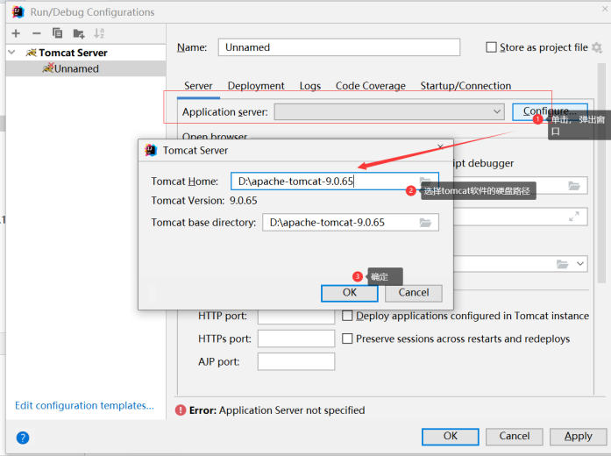Click the Name input field
This screenshot has height=456, width=611.
339,47
